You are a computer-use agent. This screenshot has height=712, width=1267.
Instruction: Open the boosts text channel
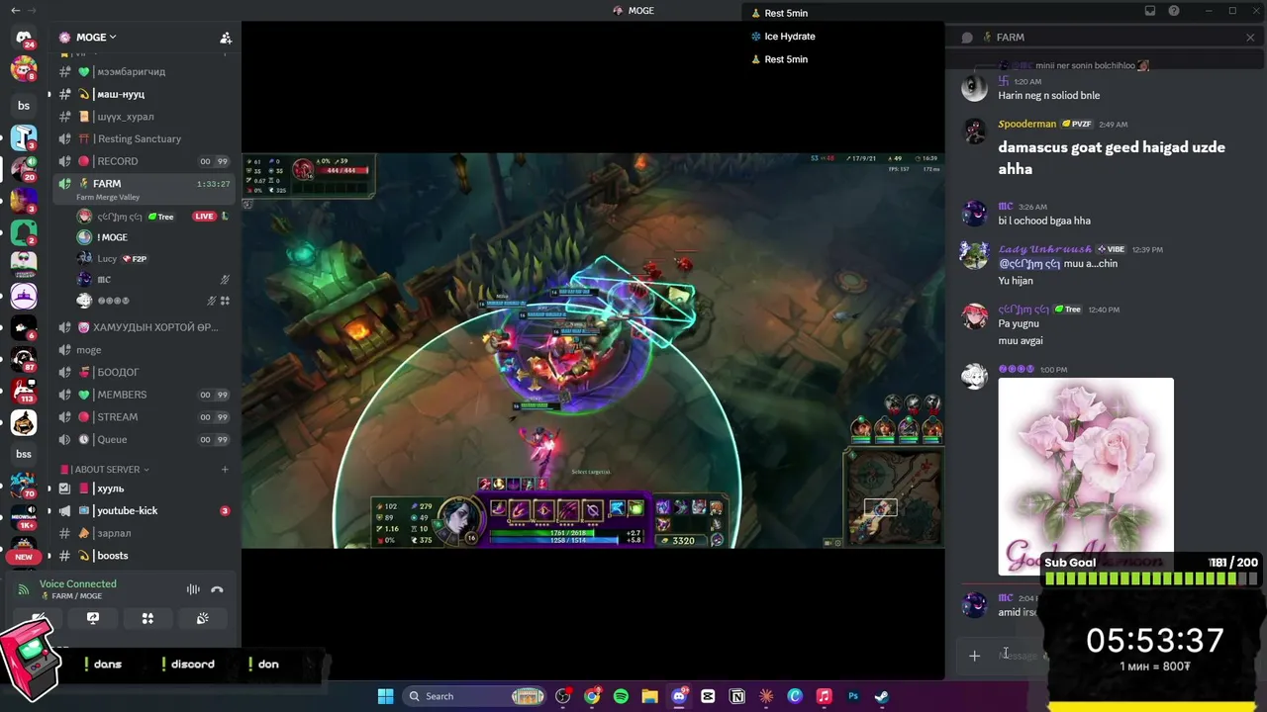click(x=145, y=556)
